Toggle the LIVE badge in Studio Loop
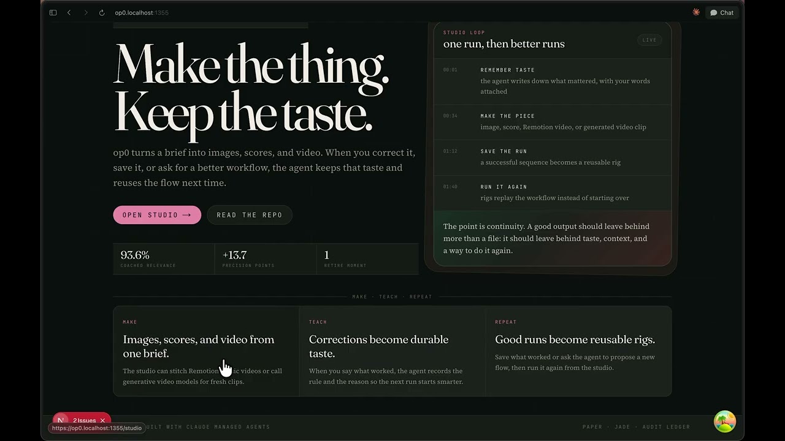 tap(649, 40)
